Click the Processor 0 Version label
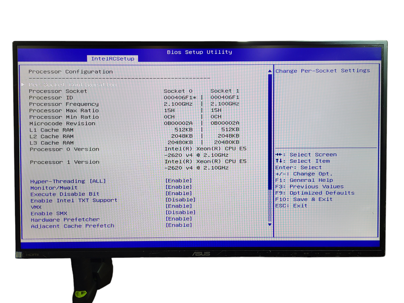 65,149
